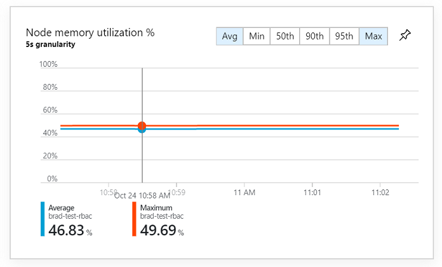
Task: Click the Node memory utilization % title
Action: (90, 32)
